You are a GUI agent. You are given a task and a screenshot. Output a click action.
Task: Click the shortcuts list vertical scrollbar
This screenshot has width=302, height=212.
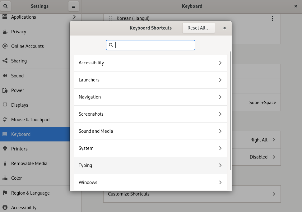point(230,110)
